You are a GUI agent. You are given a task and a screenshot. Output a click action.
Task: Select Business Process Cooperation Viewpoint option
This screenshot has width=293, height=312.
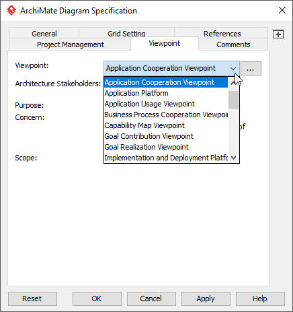[x=166, y=115]
